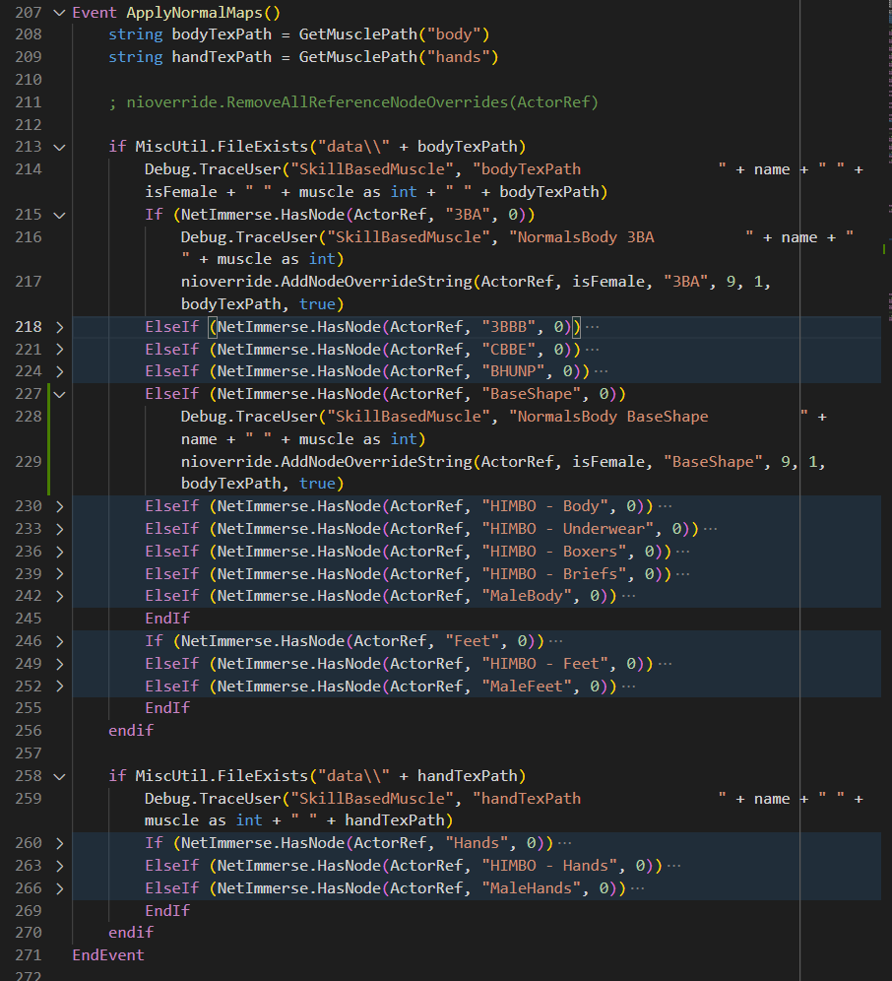Expand the folded Feet block at line 246
This screenshot has width=892, height=981.
pyautogui.click(x=59, y=641)
